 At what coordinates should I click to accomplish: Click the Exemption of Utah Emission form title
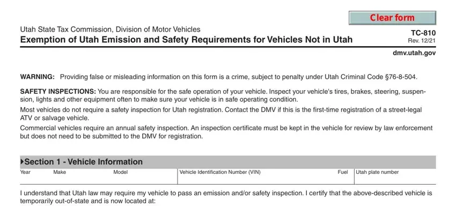[186, 39]
